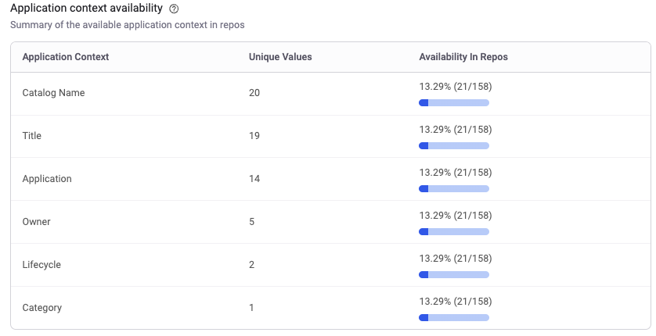Image resolution: width=656 pixels, height=336 pixels.
Task: Select the Title row label
Action: (x=32, y=136)
